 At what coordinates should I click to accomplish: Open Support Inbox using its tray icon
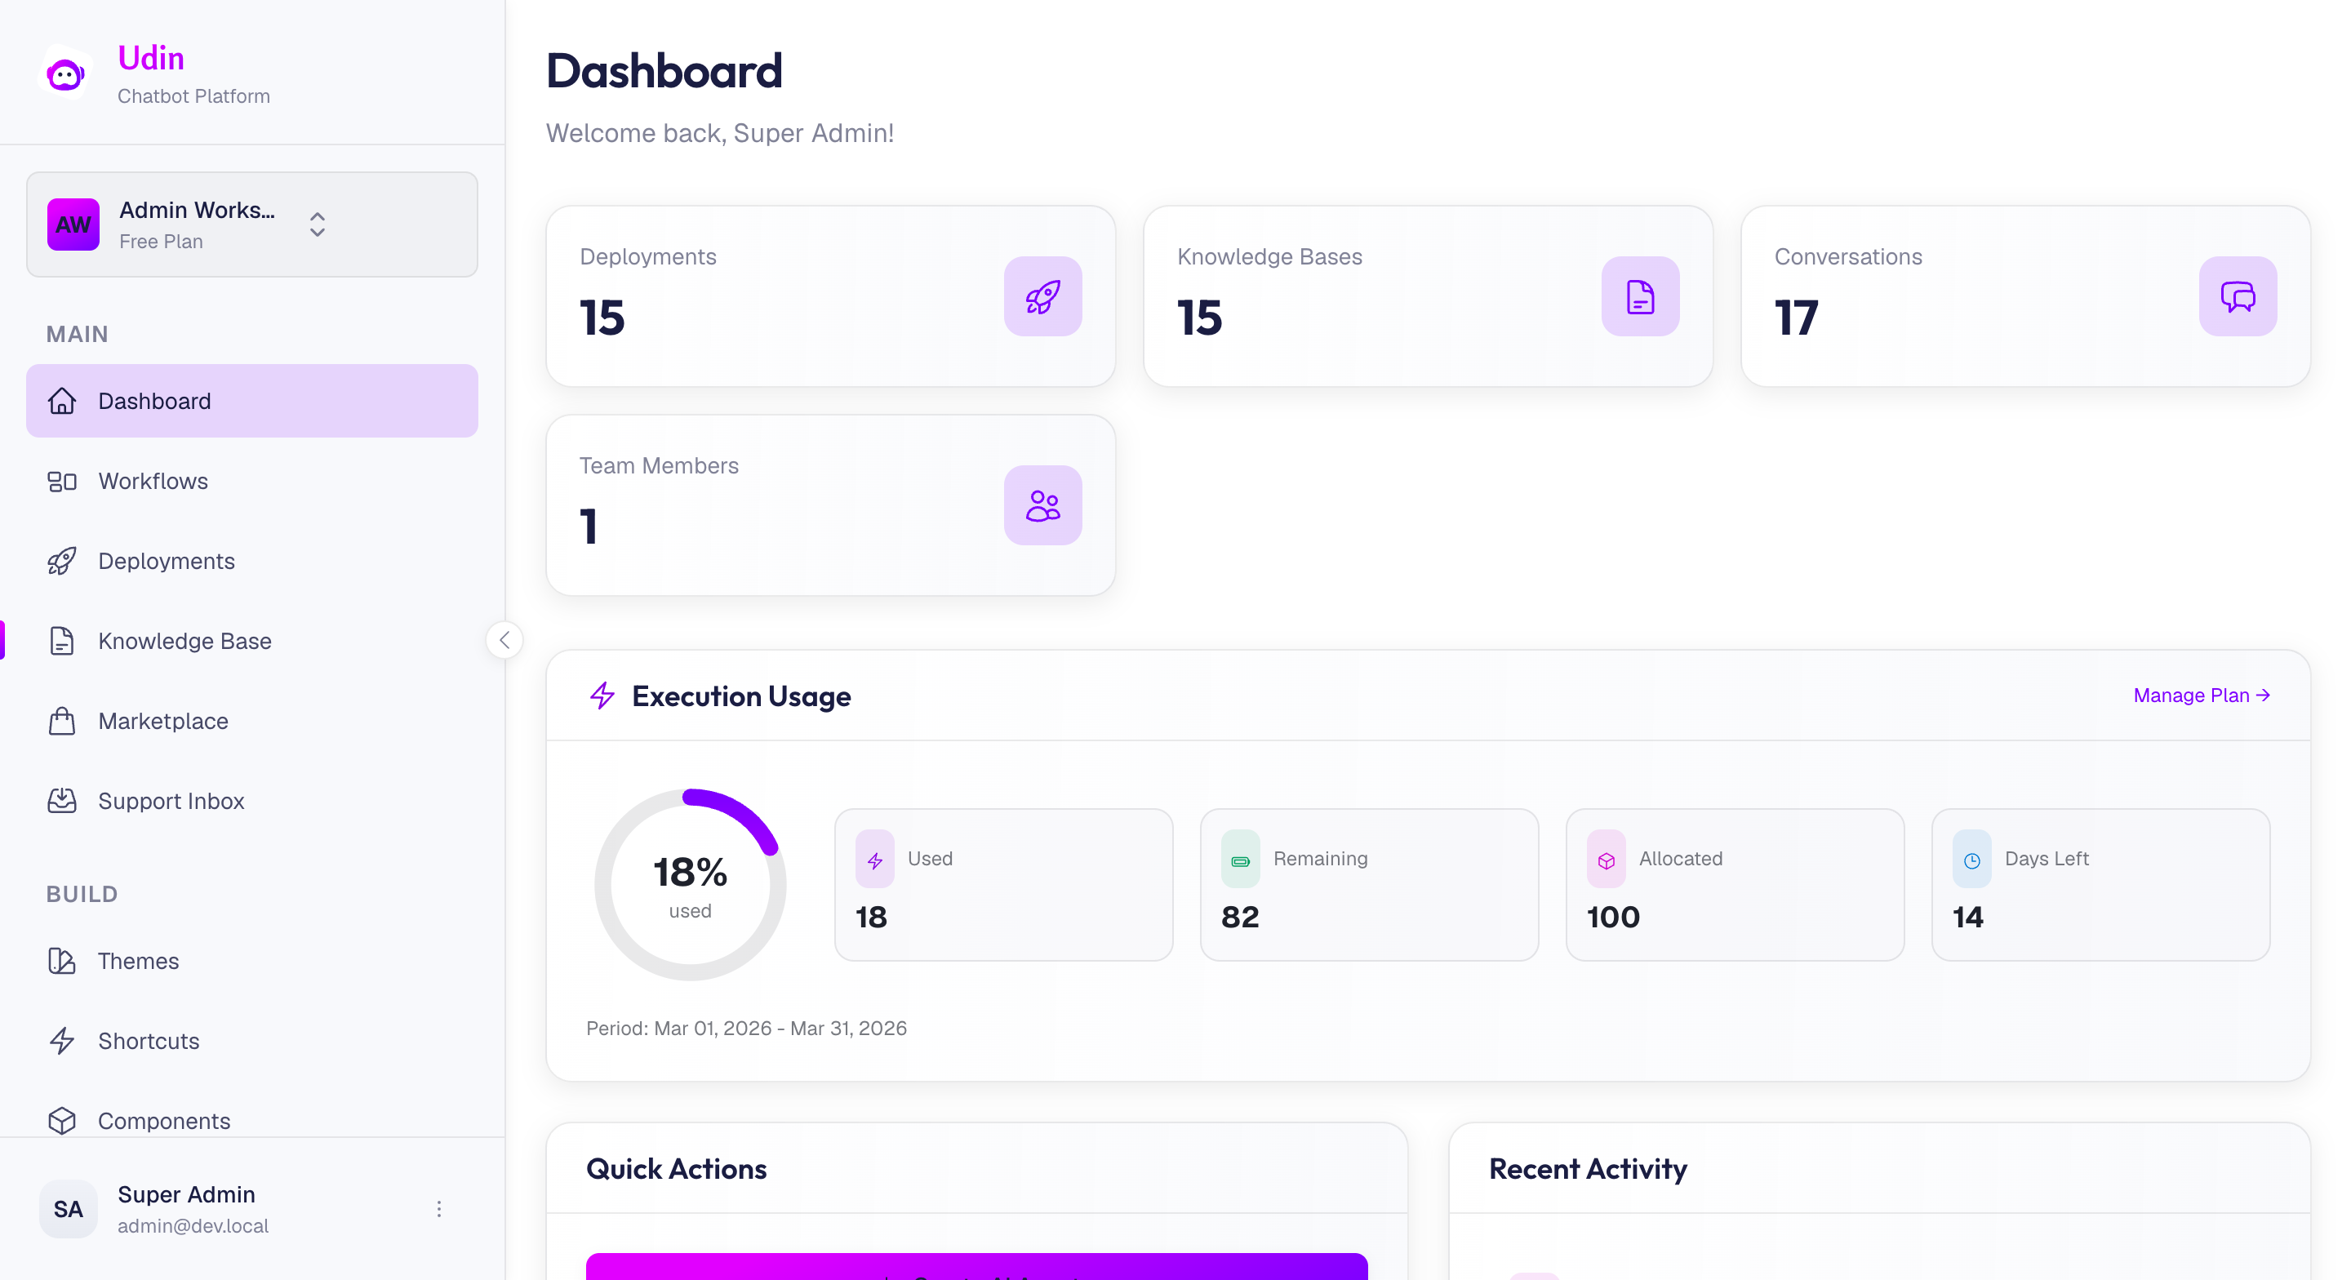pyautogui.click(x=62, y=801)
